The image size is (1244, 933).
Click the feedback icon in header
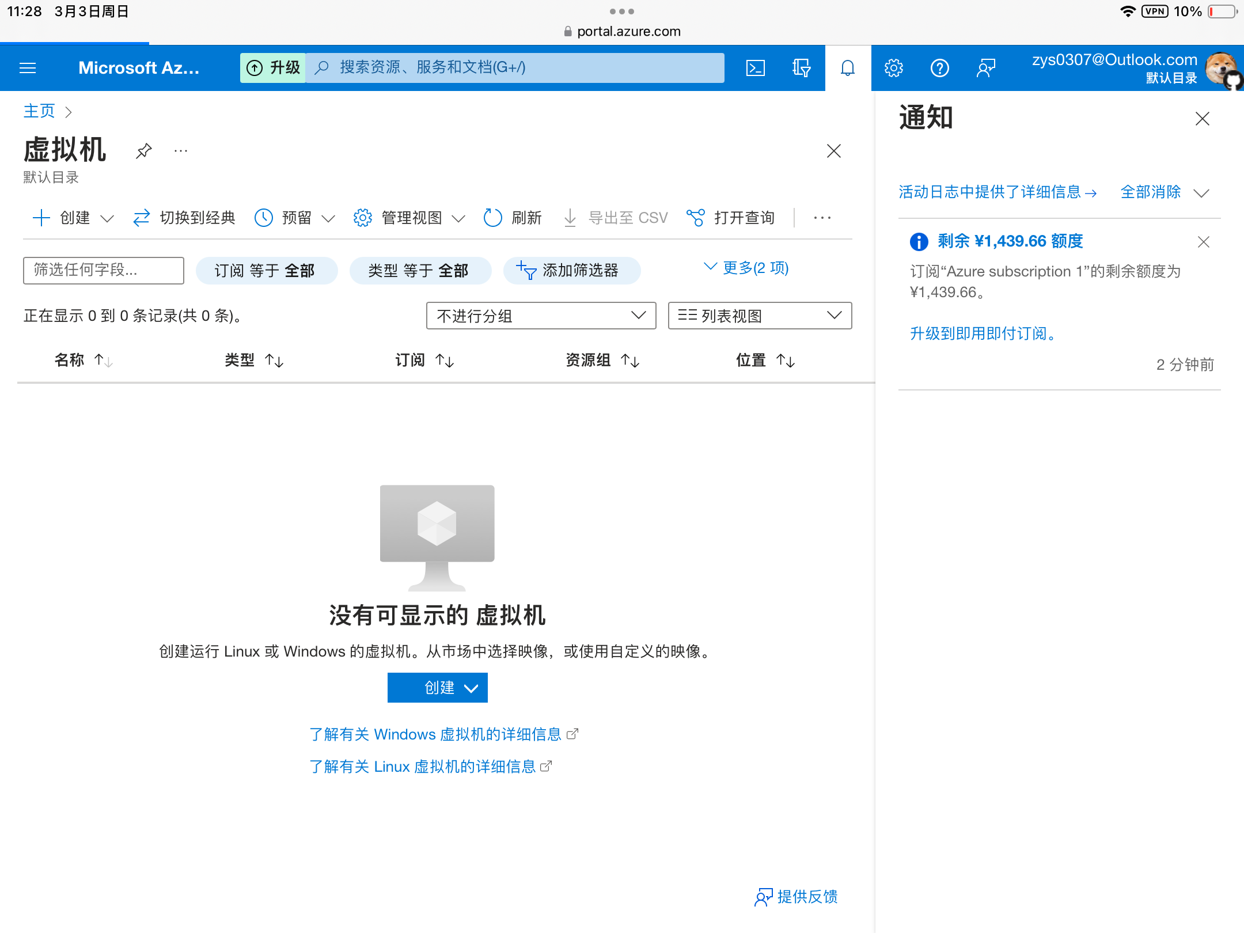pos(985,68)
